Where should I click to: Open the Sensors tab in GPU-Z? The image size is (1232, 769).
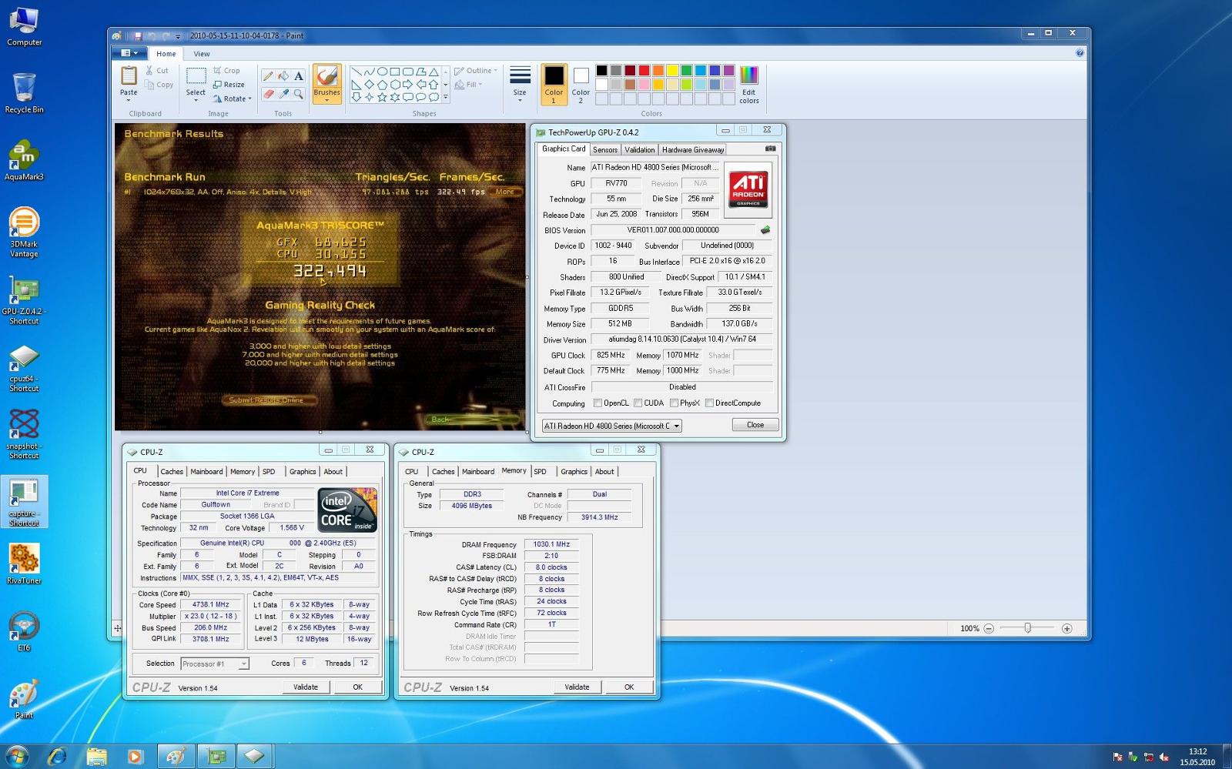[x=605, y=150]
